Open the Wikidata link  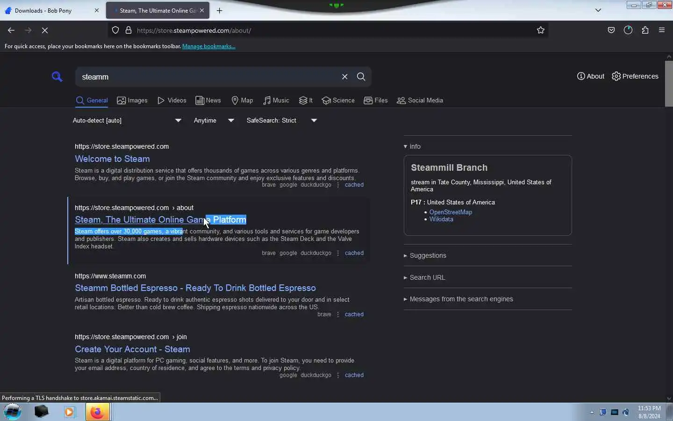441,219
